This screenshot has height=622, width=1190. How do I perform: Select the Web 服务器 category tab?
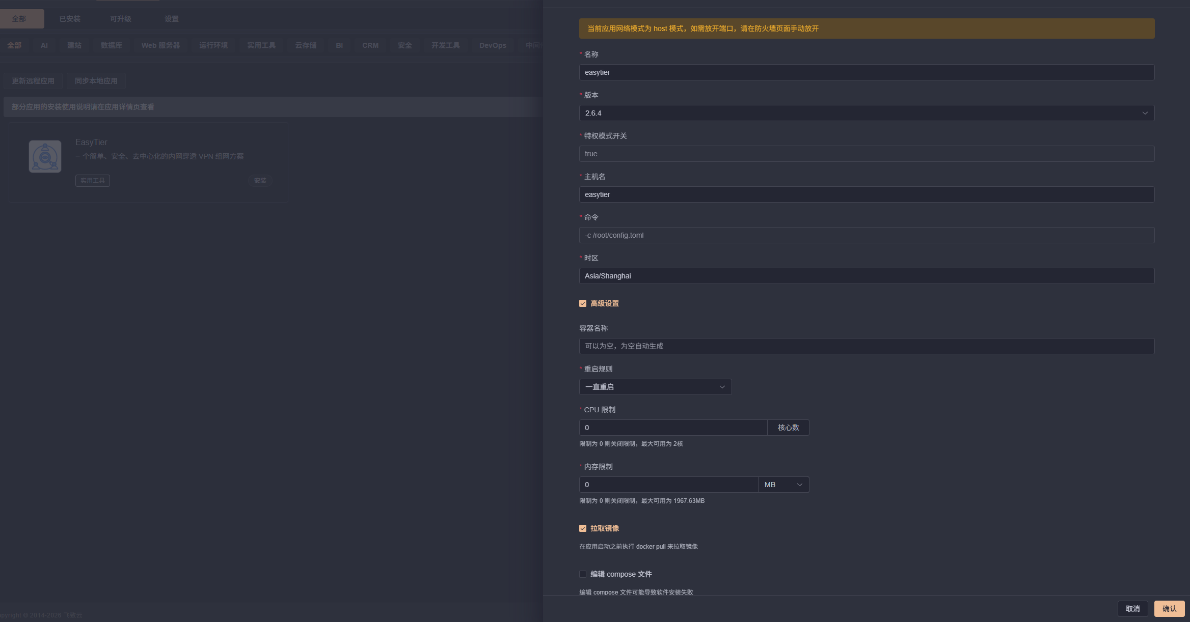160,45
